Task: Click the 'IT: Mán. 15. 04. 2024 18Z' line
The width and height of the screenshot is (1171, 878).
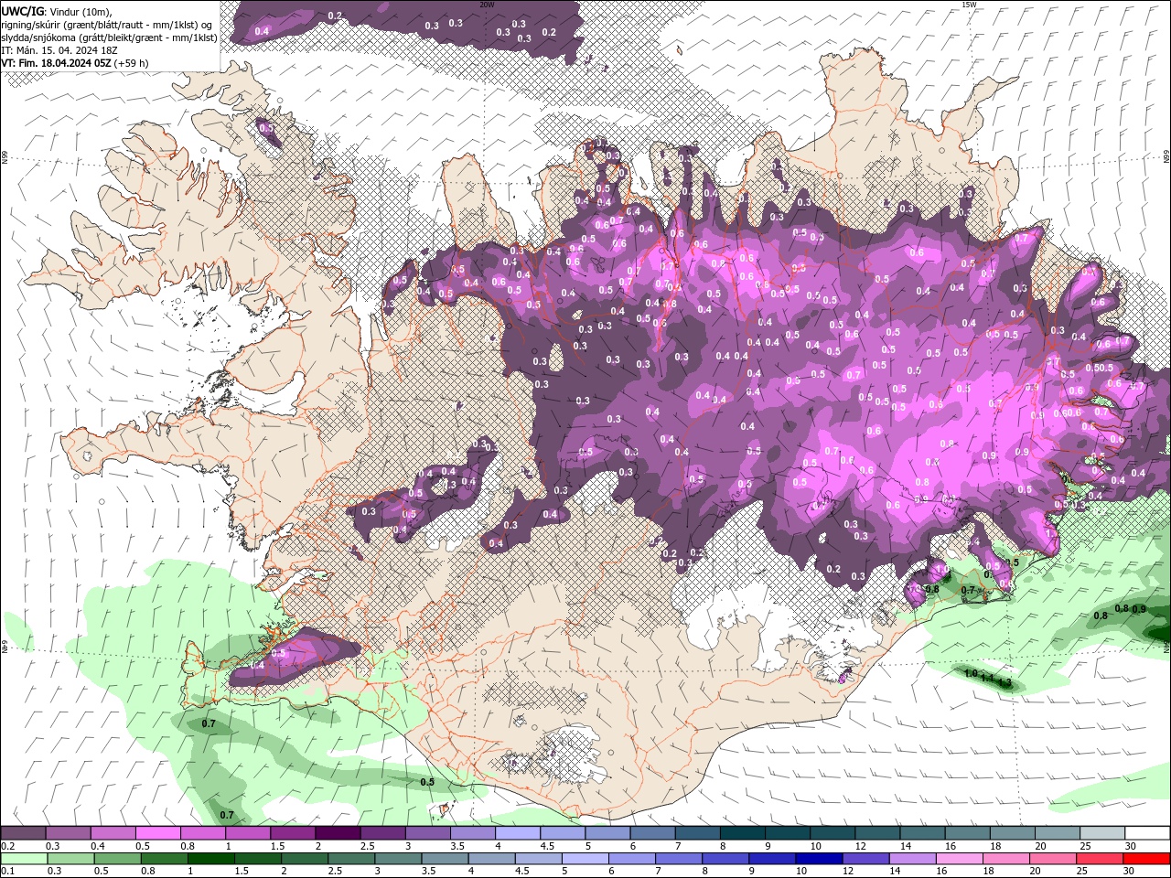Action: pyautogui.click(x=59, y=50)
